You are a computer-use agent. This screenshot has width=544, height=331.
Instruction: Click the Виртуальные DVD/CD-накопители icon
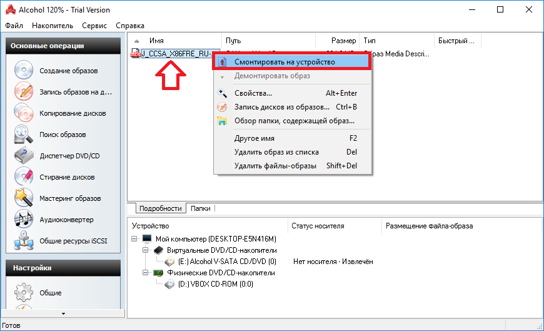pyautogui.click(x=159, y=250)
